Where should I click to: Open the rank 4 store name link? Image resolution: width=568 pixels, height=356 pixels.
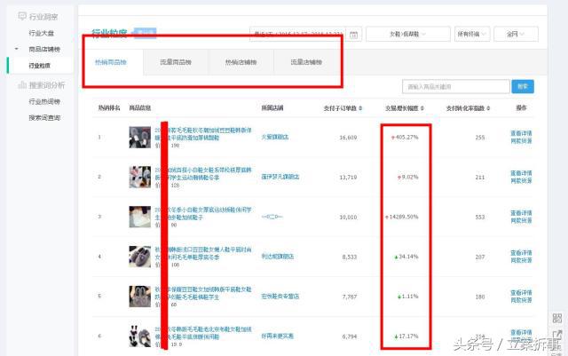point(278,257)
